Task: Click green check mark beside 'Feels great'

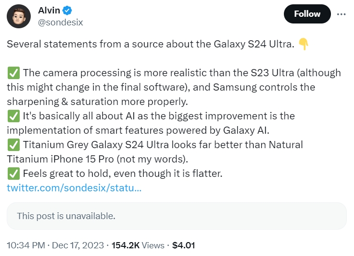Action: click(x=13, y=174)
